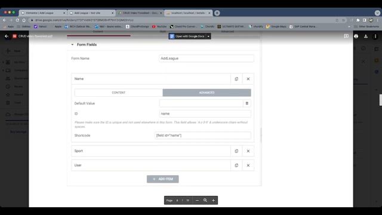Open Chrome's three-dot menu
Screen dimensions: 382x215
pos(377,20)
